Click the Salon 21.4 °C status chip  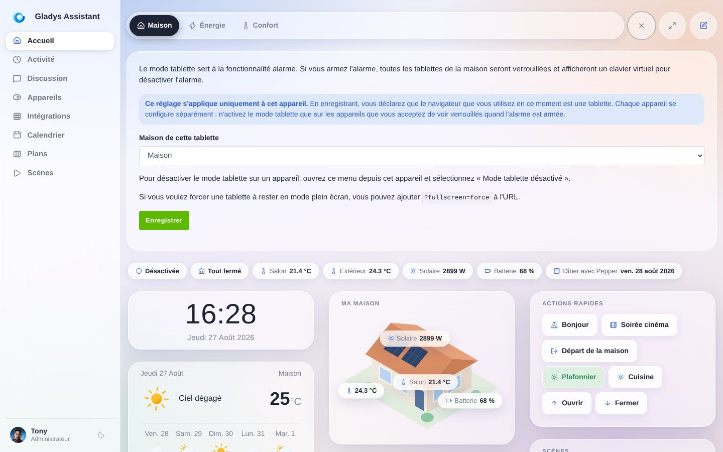pyautogui.click(x=286, y=271)
